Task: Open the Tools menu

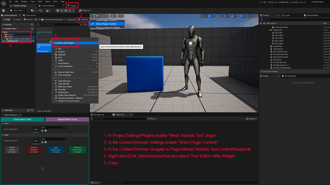Action: pyautogui.click(x=32, y=2)
